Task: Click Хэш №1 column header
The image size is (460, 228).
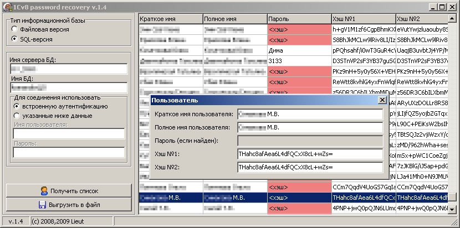Action: [364, 19]
